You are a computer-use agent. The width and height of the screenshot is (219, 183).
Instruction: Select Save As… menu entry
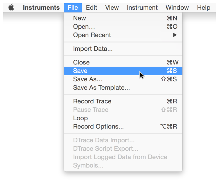[x=88, y=79]
